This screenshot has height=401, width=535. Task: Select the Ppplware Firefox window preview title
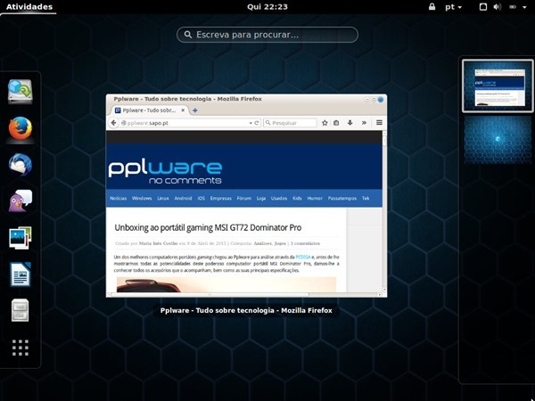[x=246, y=310]
